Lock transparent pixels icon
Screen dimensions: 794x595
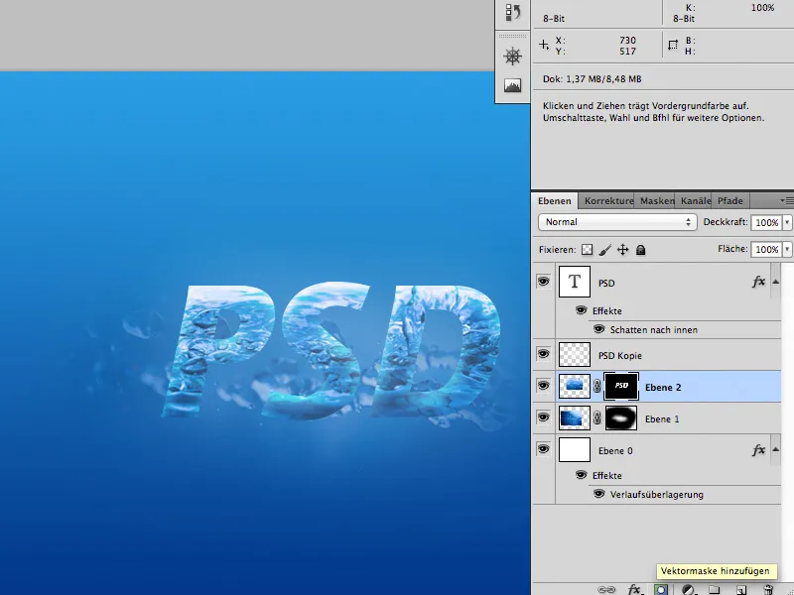[x=587, y=250]
